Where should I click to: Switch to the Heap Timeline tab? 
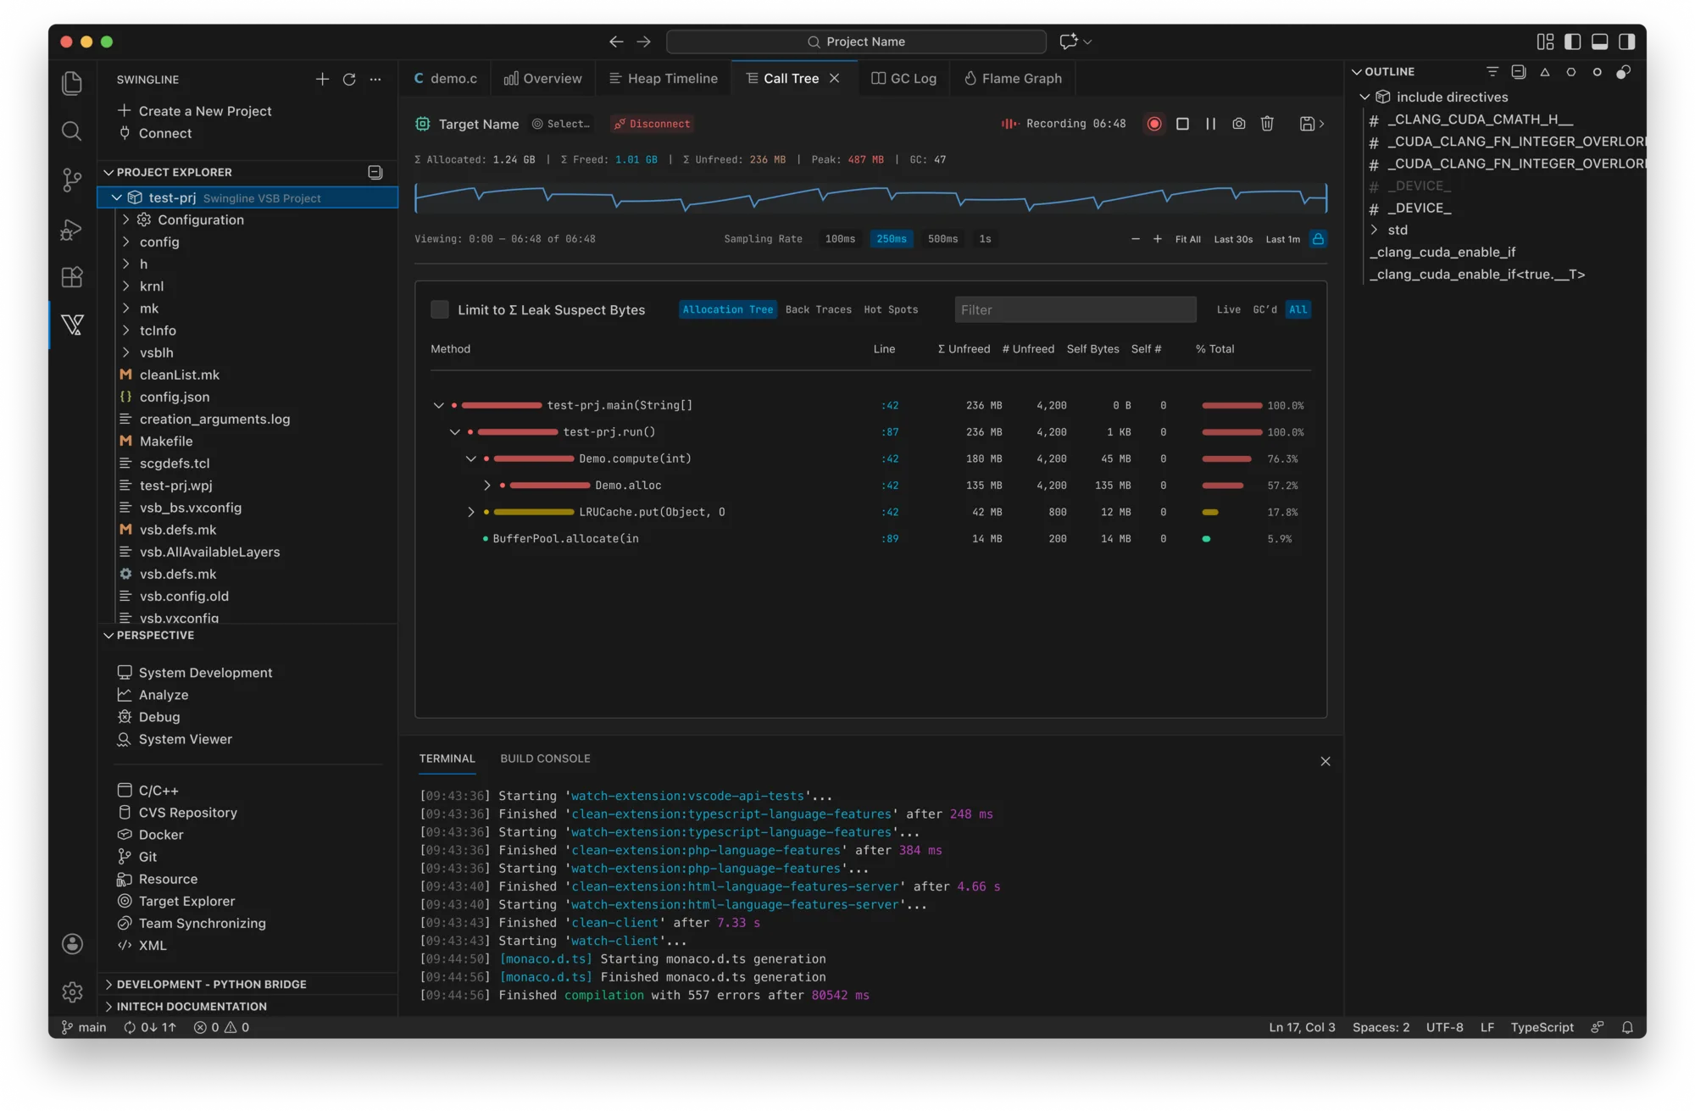pos(663,78)
